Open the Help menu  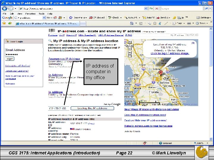tap(50, 14)
